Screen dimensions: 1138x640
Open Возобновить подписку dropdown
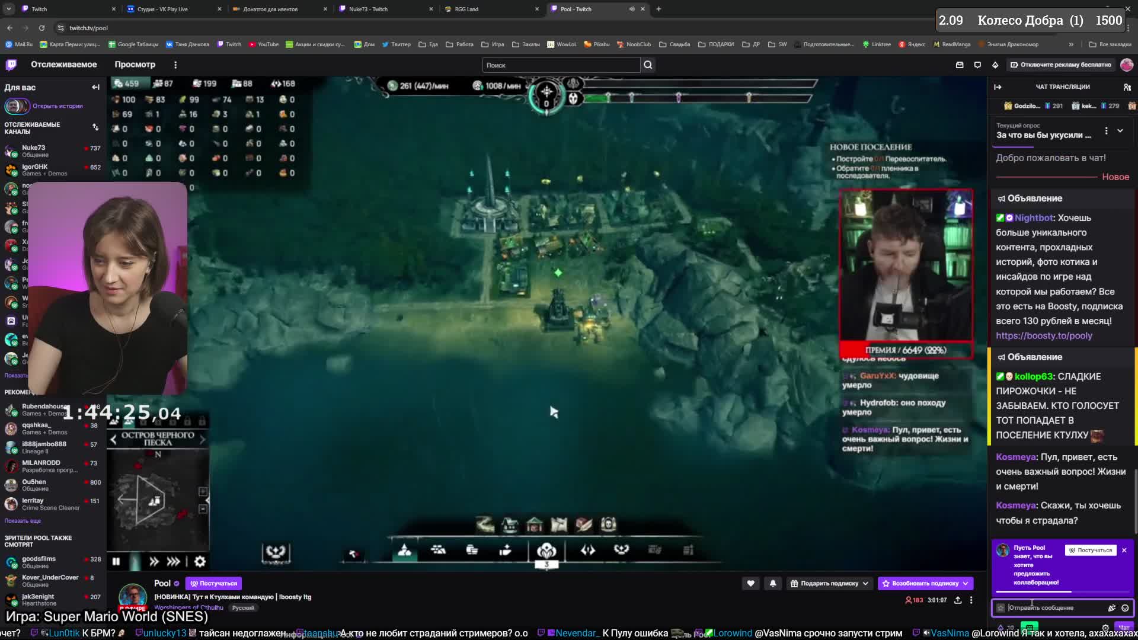click(925, 583)
